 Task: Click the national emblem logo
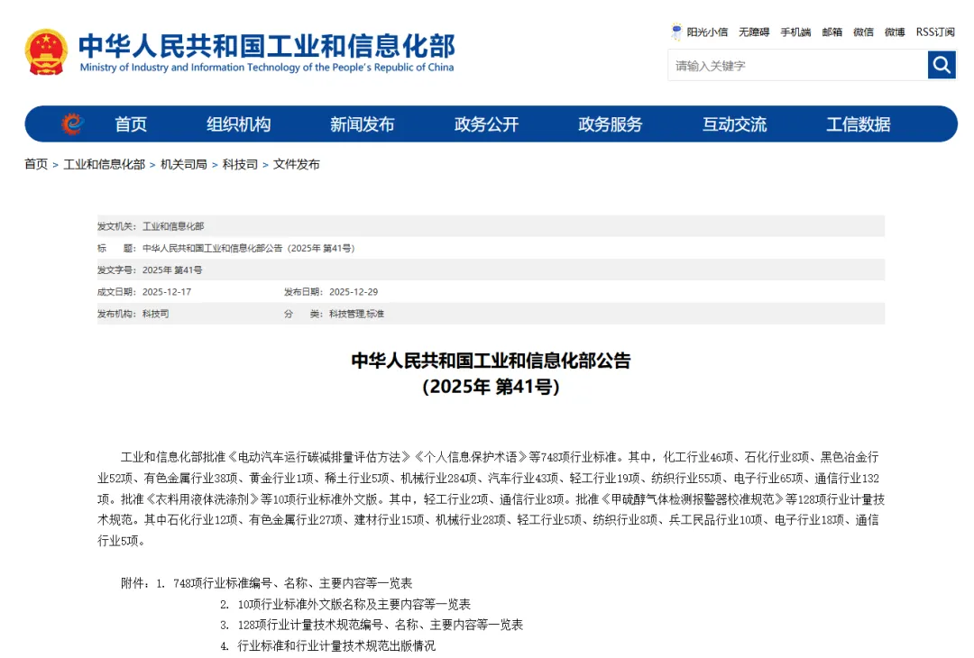(x=46, y=52)
